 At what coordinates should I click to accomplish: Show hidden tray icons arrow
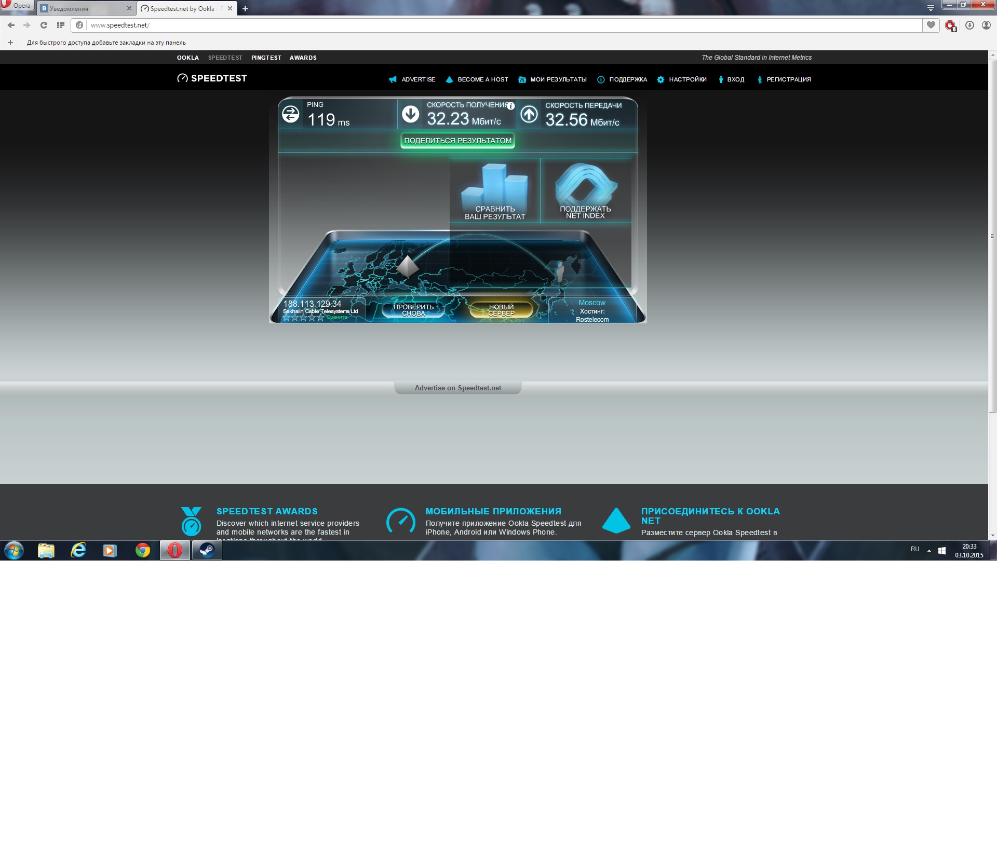pyautogui.click(x=929, y=550)
